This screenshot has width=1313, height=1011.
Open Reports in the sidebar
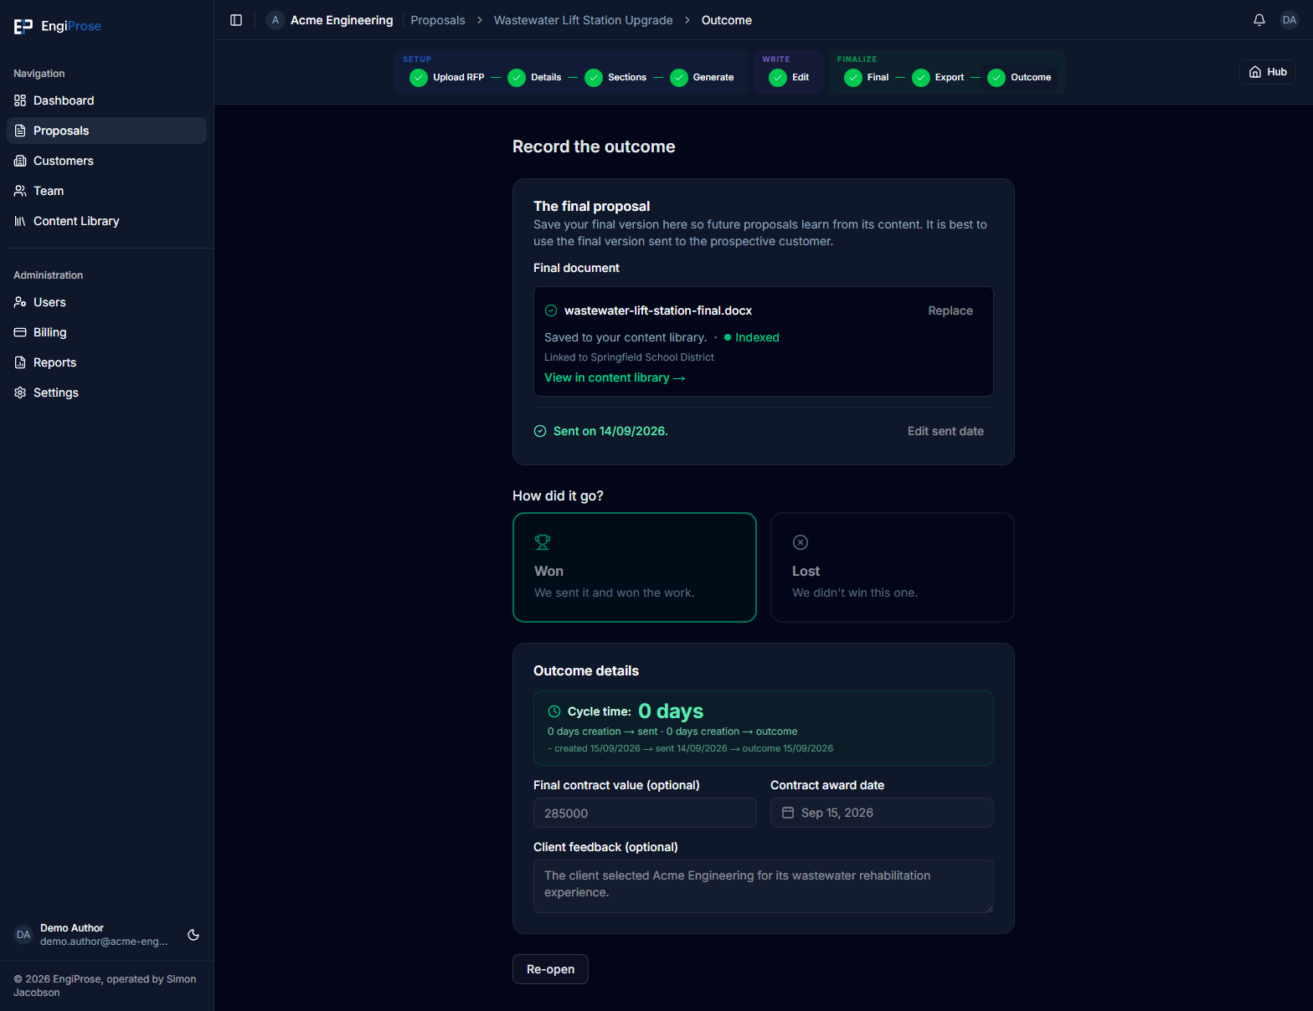coord(106,362)
